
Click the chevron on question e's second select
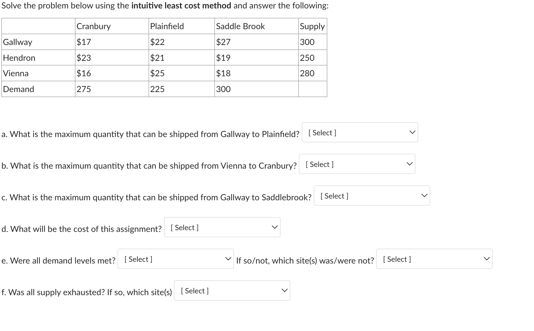click(x=487, y=259)
